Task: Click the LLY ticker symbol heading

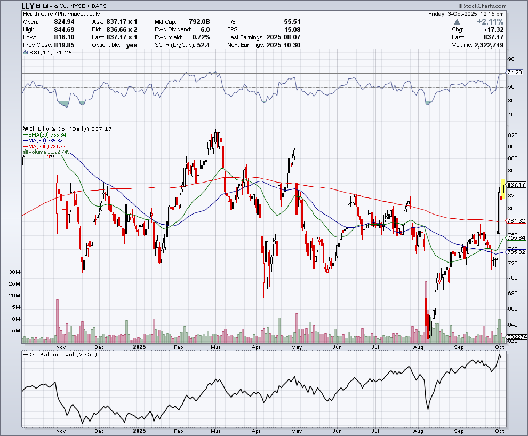Action: pos(28,6)
